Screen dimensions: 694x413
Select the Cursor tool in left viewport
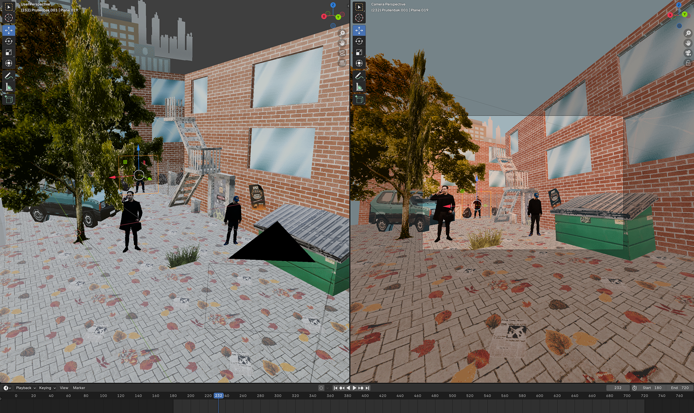point(9,18)
